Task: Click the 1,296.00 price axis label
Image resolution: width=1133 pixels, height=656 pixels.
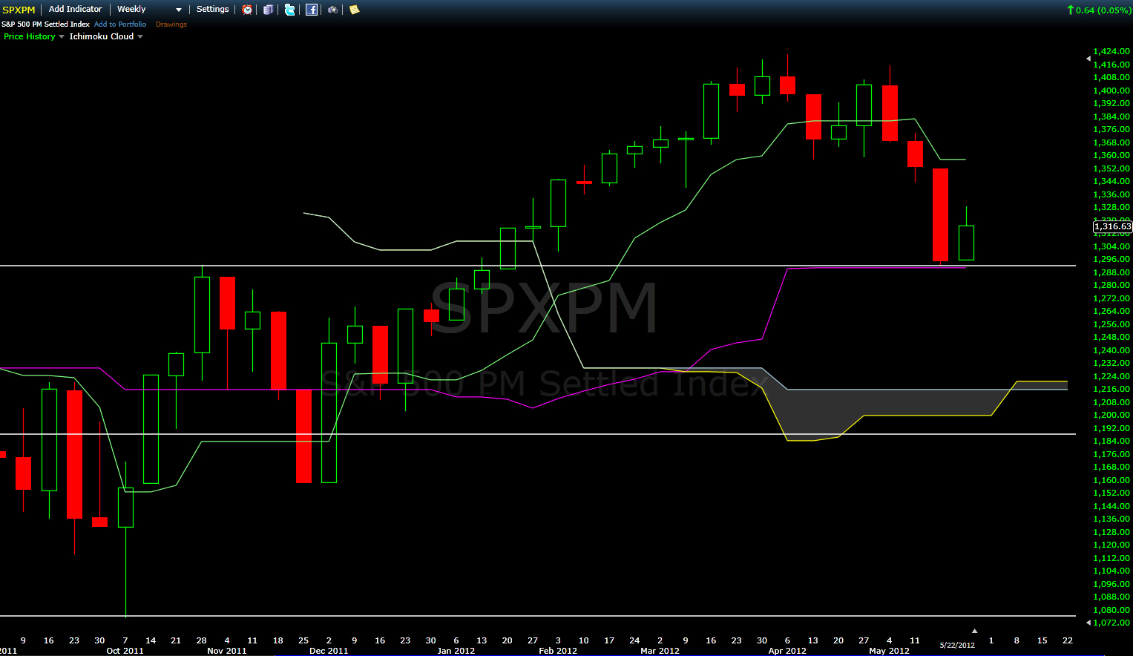Action: coord(1111,259)
